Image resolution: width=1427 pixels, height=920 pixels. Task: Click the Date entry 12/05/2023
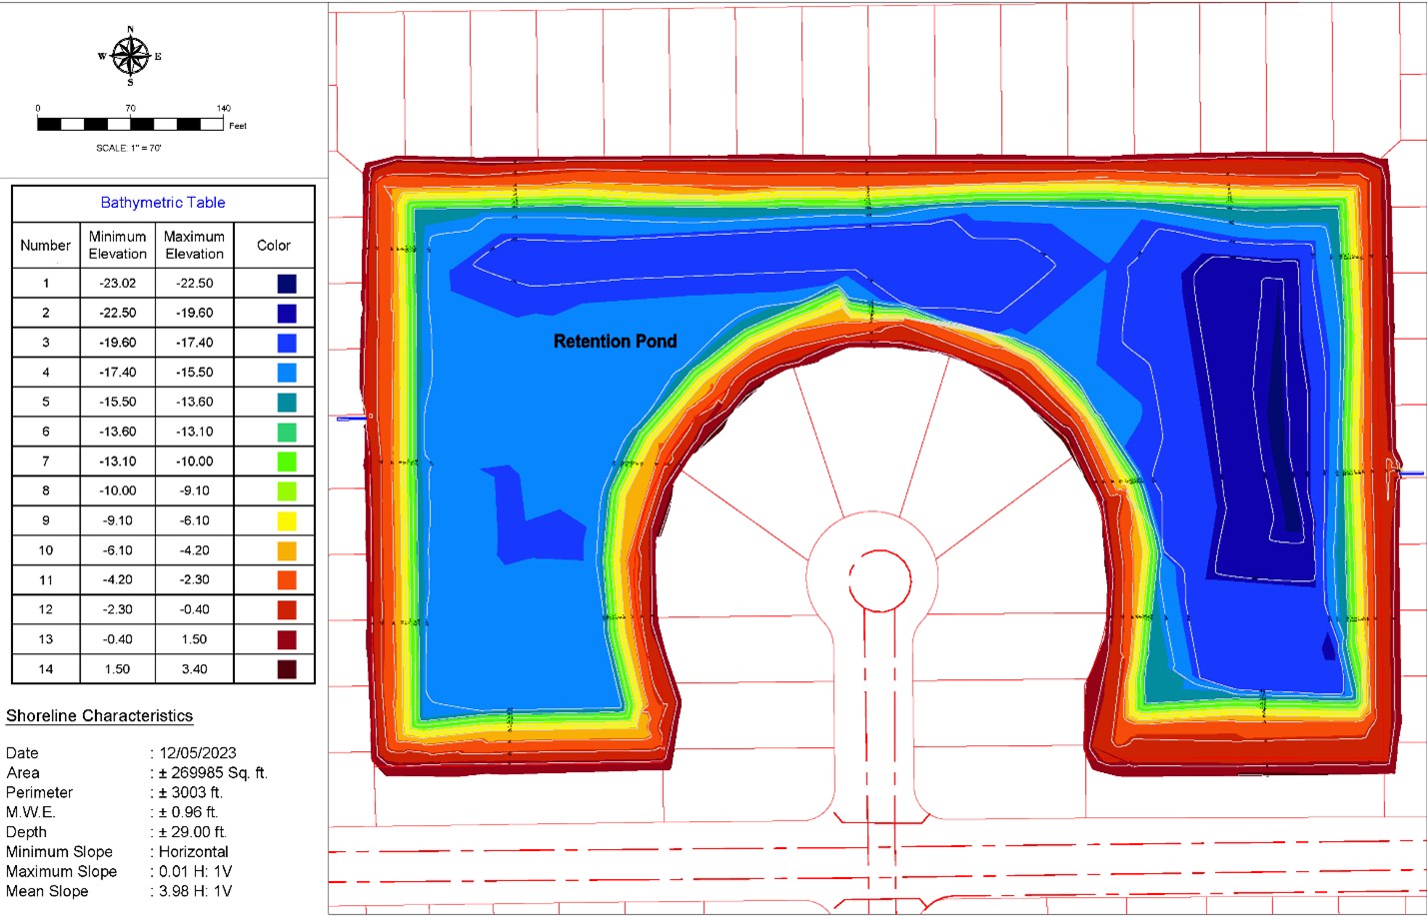point(195,752)
